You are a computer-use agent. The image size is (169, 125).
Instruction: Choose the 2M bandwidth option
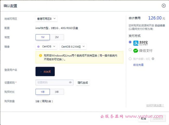[57, 37]
